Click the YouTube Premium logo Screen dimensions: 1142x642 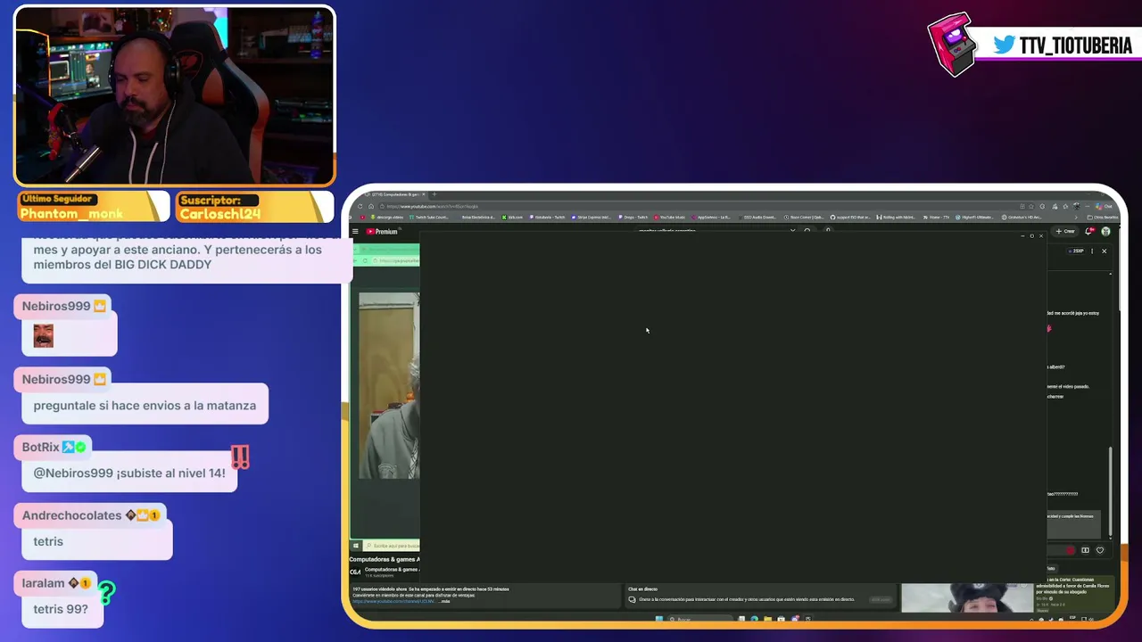tap(382, 232)
